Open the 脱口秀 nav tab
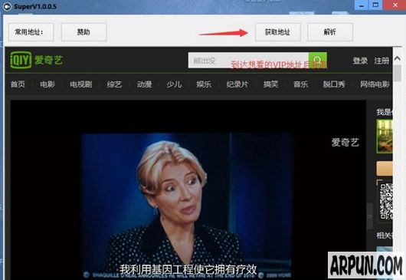 [334, 84]
